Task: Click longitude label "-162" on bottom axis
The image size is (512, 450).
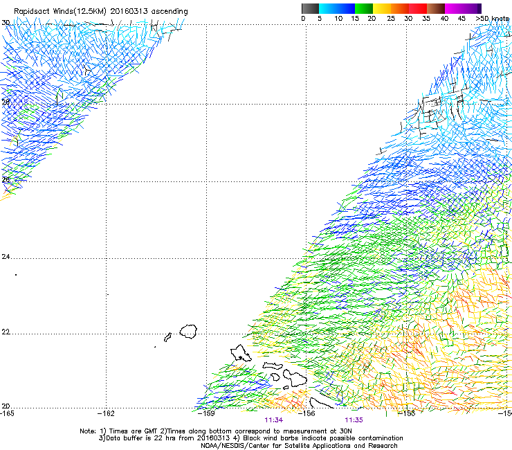Action: 106,413
